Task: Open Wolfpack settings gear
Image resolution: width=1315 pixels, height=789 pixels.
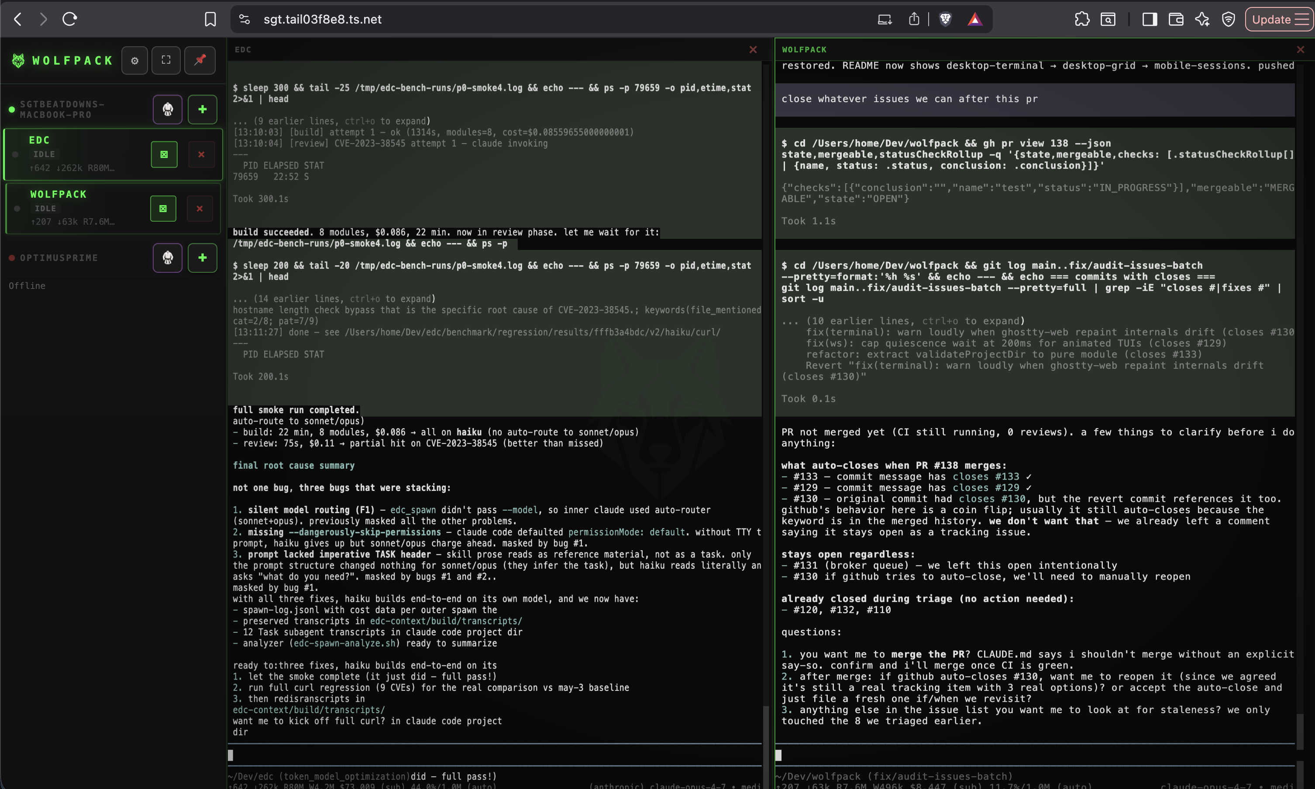Action: [134, 61]
